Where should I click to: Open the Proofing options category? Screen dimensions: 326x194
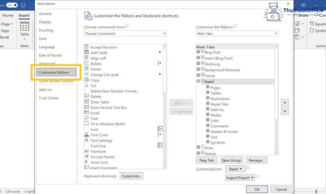pos(46,30)
